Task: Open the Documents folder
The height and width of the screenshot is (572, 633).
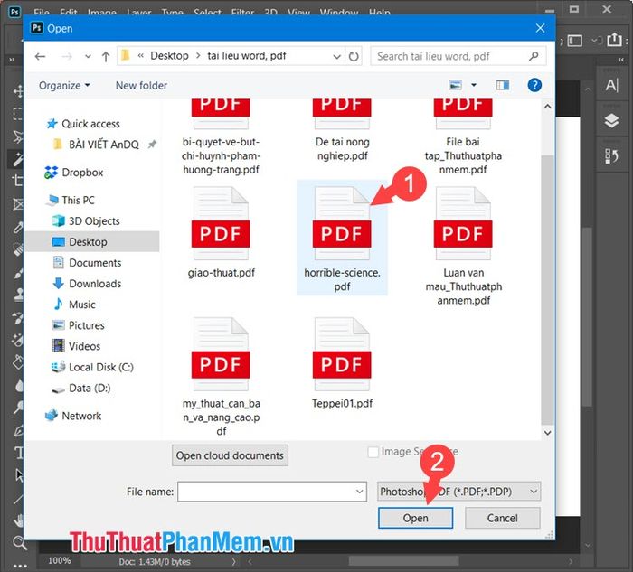Action: [87, 263]
